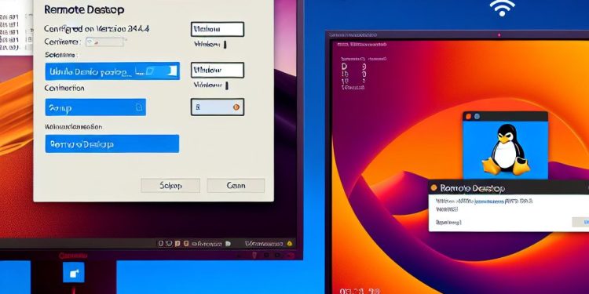Click the blue Setup button under Connection
The height and width of the screenshot is (294, 589).
point(95,107)
